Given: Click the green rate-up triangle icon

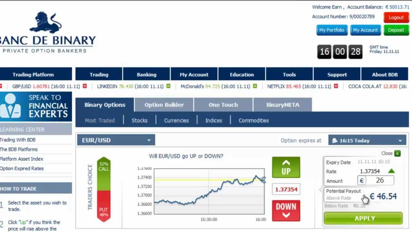Looking at the screenshot, I should pos(391,171).
